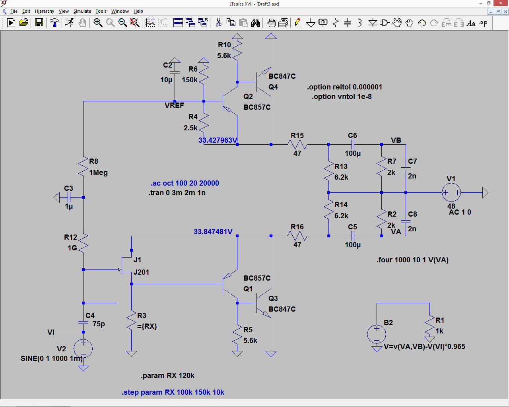Select the Draw Wire pencil tool
Screen dimensions: 509x407
pos(299,23)
